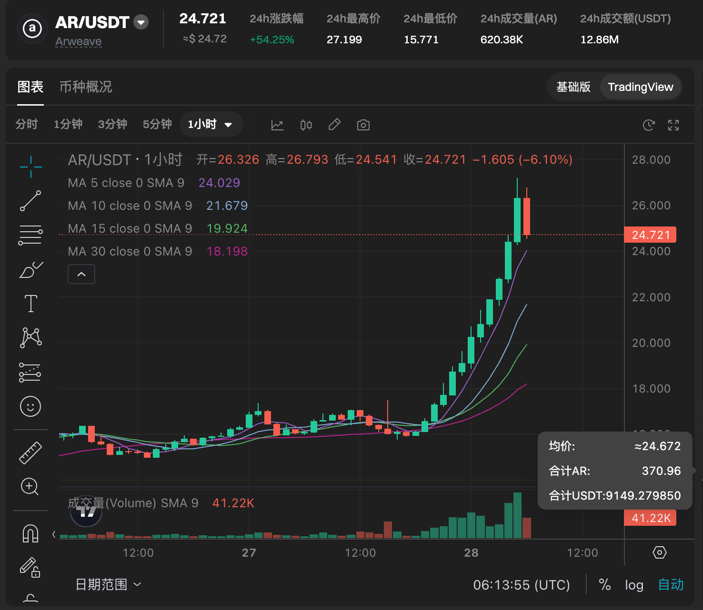Image resolution: width=703 pixels, height=610 pixels.
Task: Open the AR/USDT pair selector dropdown
Action: pos(141,22)
